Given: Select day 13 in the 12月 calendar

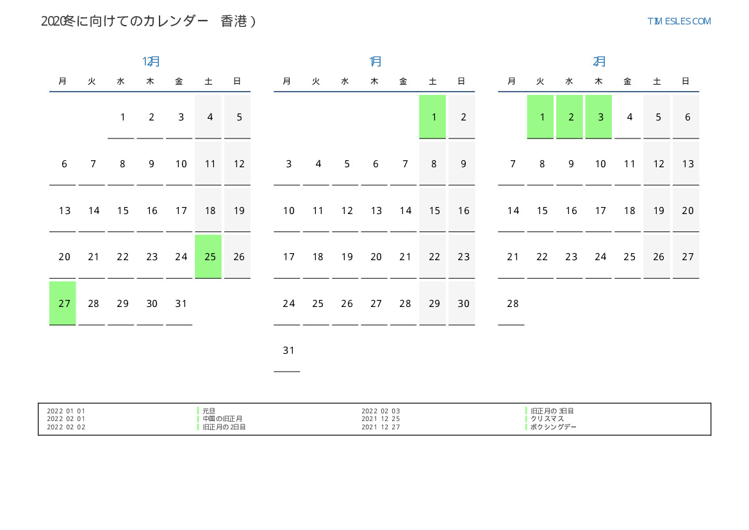Looking at the screenshot, I should tap(63, 210).
